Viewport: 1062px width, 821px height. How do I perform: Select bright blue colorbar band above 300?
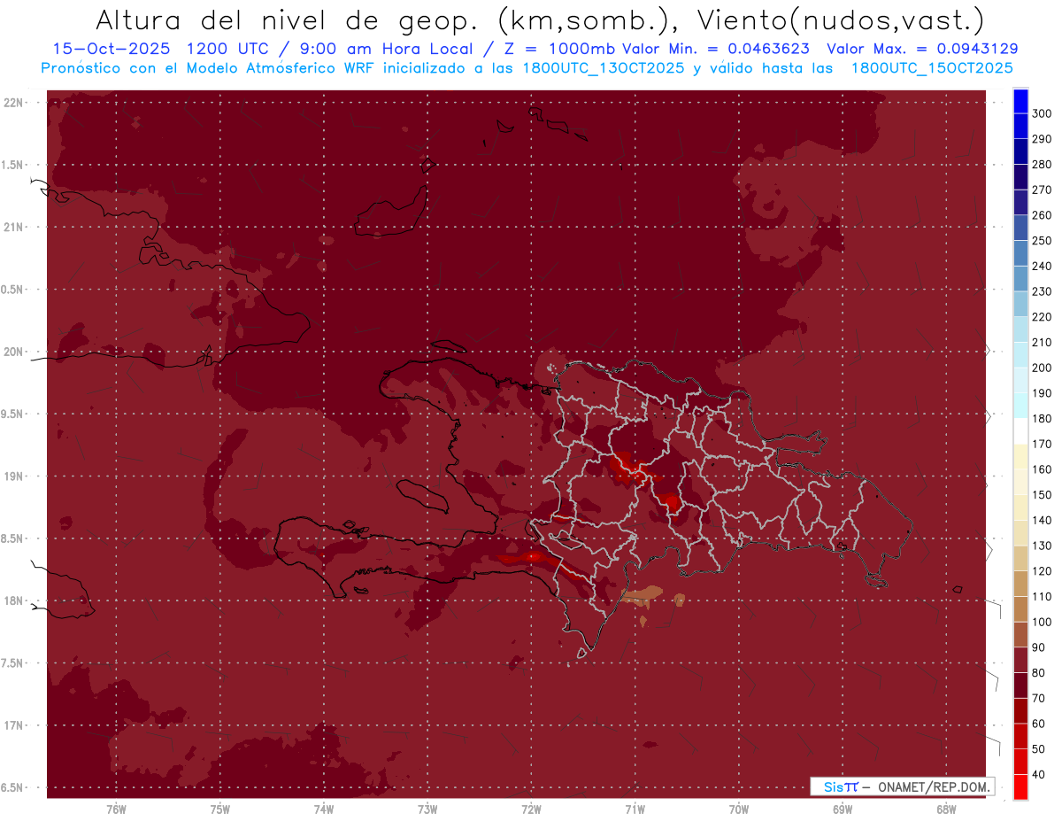tap(1020, 101)
